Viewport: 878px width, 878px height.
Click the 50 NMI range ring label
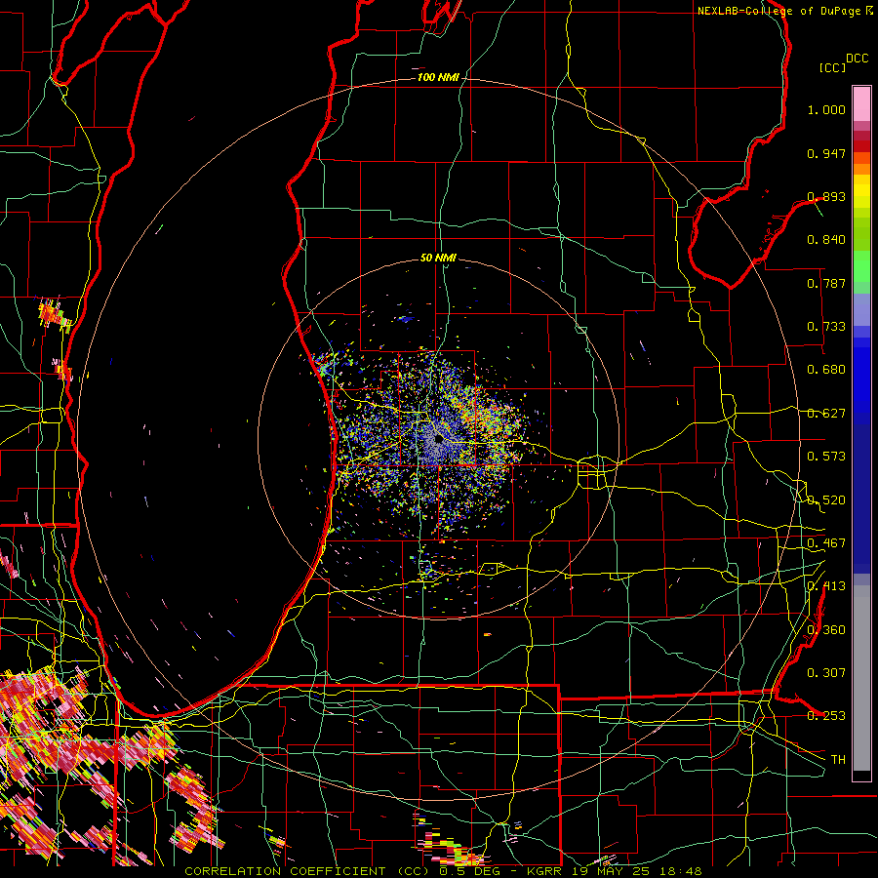click(438, 258)
